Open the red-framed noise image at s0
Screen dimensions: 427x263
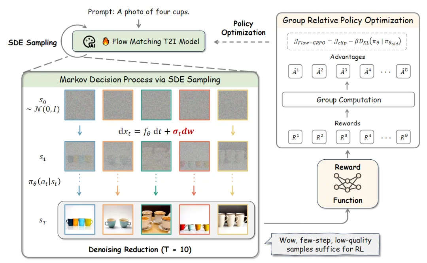tap(195, 105)
